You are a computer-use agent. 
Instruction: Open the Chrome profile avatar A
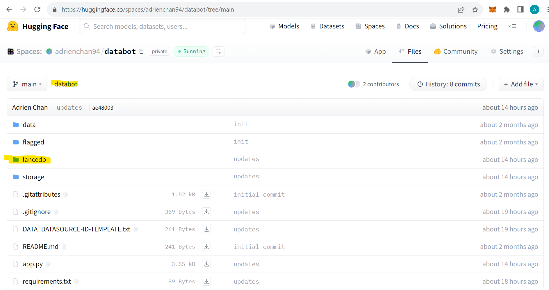(534, 10)
